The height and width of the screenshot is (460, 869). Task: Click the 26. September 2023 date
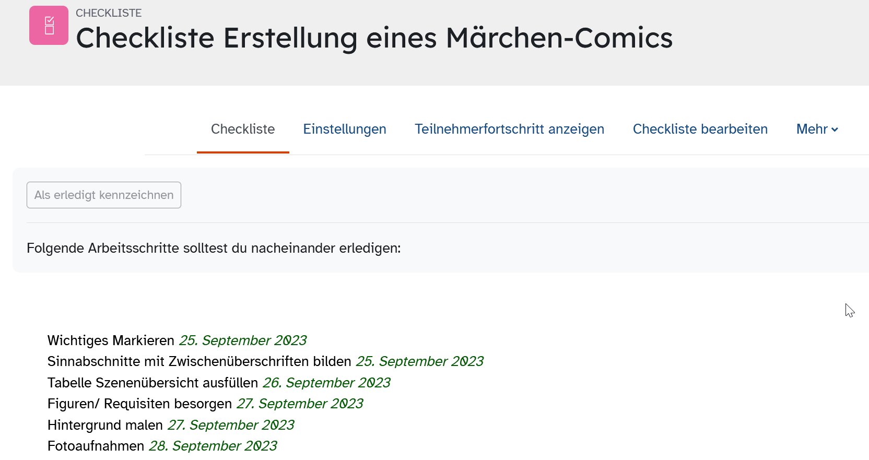pos(326,383)
